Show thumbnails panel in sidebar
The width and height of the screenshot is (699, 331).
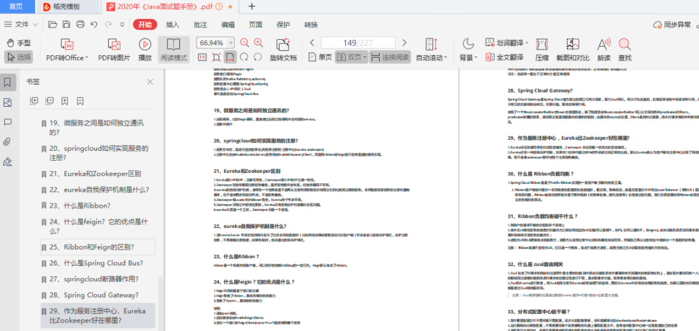click(x=7, y=103)
